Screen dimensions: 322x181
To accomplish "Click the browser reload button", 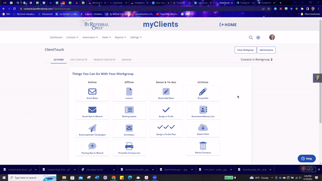I will [14, 9].
